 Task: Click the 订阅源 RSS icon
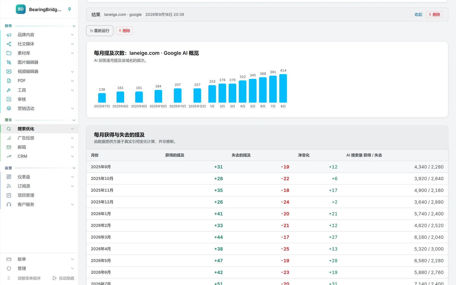click(9, 186)
